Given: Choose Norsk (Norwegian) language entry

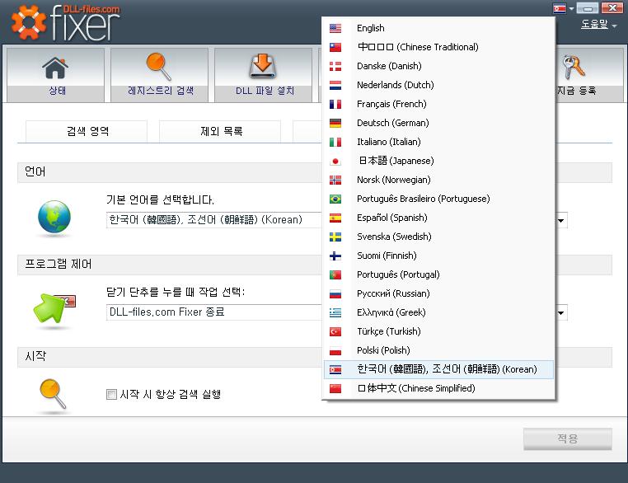Looking at the screenshot, I should coord(438,180).
